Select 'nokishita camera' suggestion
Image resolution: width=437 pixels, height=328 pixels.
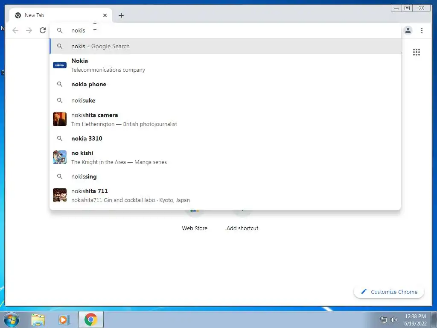click(225, 120)
